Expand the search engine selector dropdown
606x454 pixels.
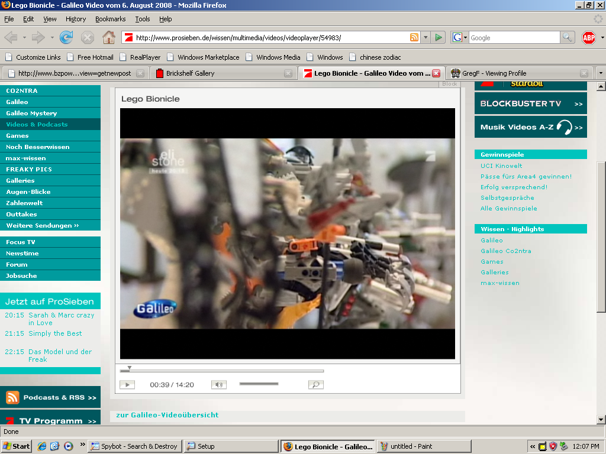pyautogui.click(x=460, y=37)
